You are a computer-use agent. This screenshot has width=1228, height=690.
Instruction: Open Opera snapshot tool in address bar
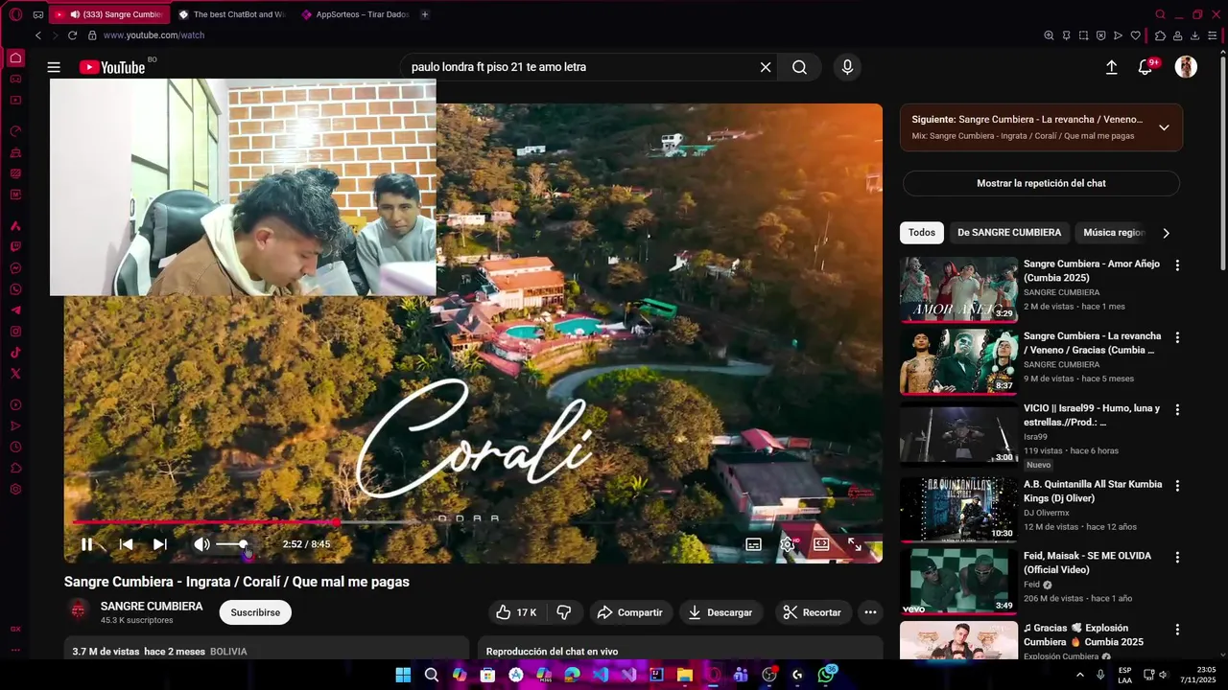coord(1083,35)
